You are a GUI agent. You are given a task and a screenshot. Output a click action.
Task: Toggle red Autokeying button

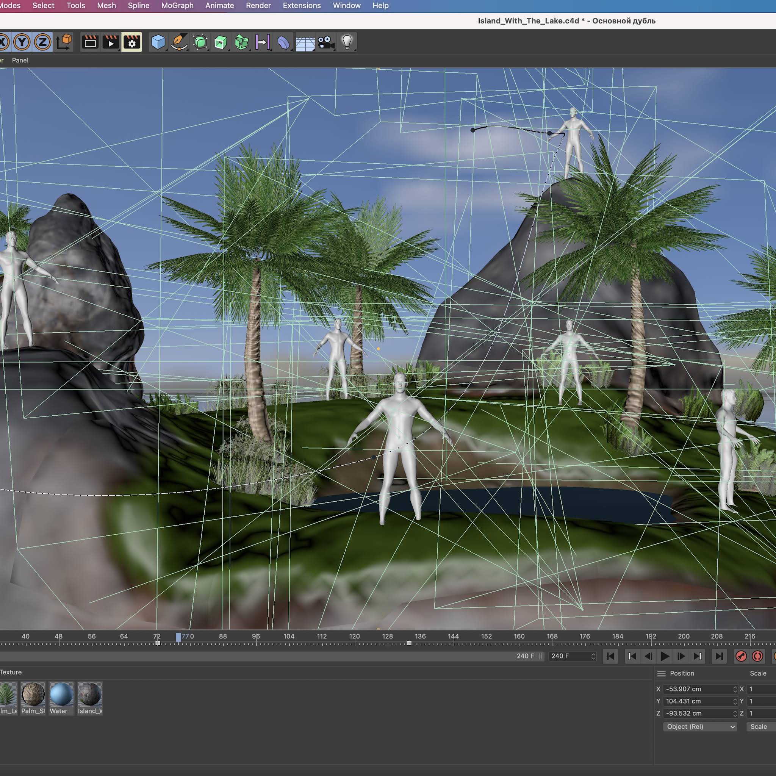(x=757, y=656)
